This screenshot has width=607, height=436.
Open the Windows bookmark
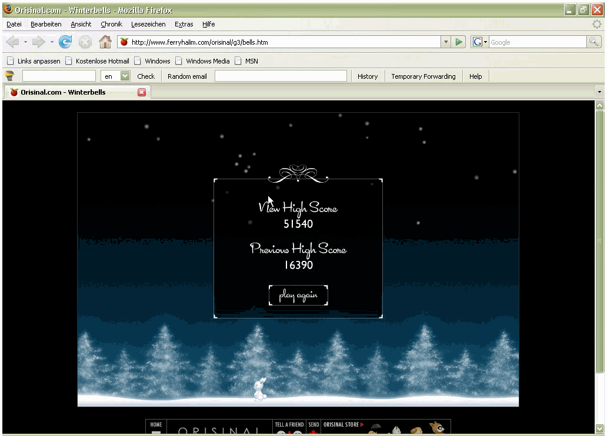pyautogui.click(x=152, y=61)
